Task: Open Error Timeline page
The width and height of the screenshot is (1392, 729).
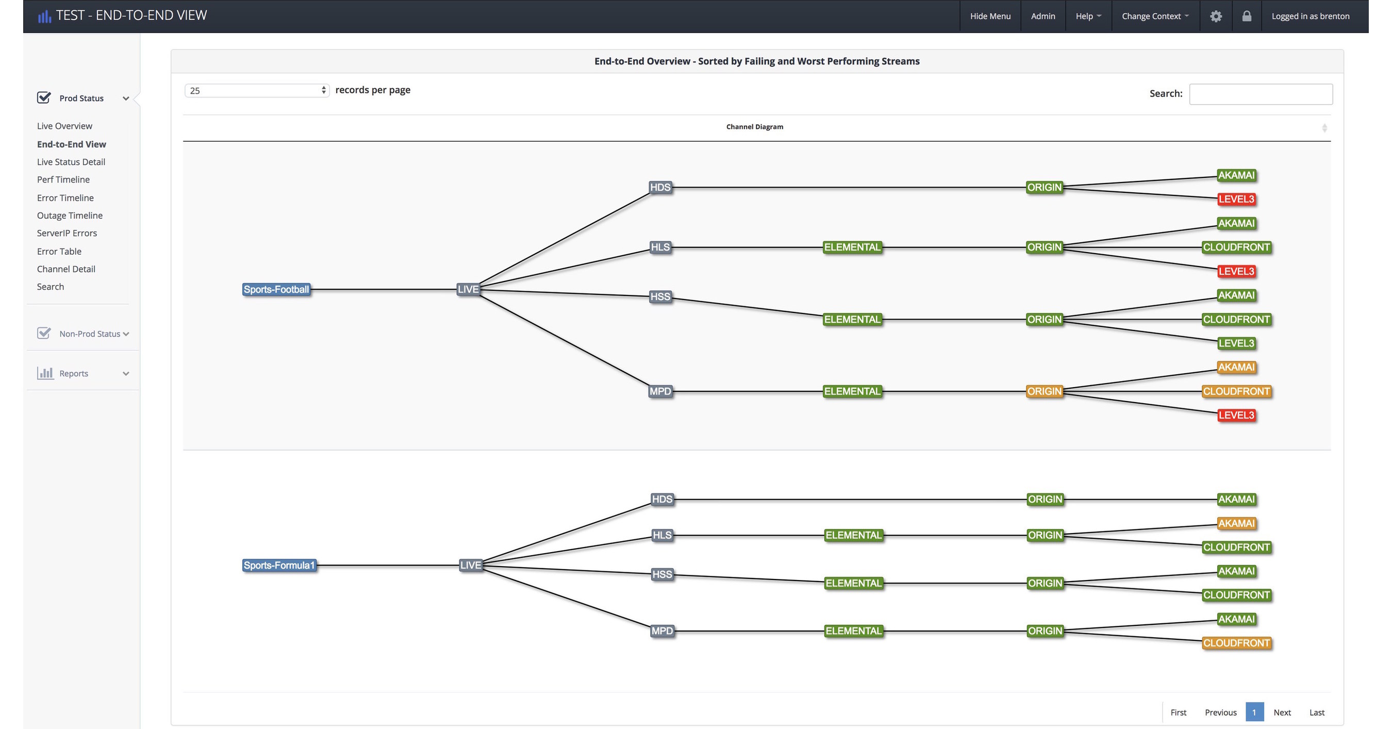Action: click(65, 198)
